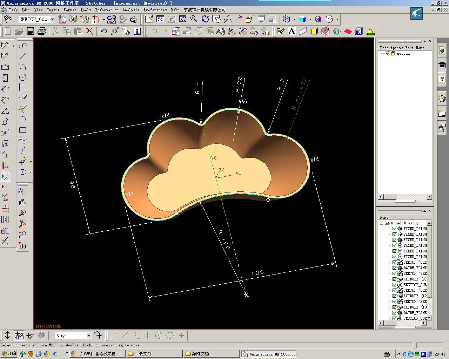Image resolution: width=449 pixels, height=359 pixels.
Task: Click the Save floppy disk icon
Action: 30,31
